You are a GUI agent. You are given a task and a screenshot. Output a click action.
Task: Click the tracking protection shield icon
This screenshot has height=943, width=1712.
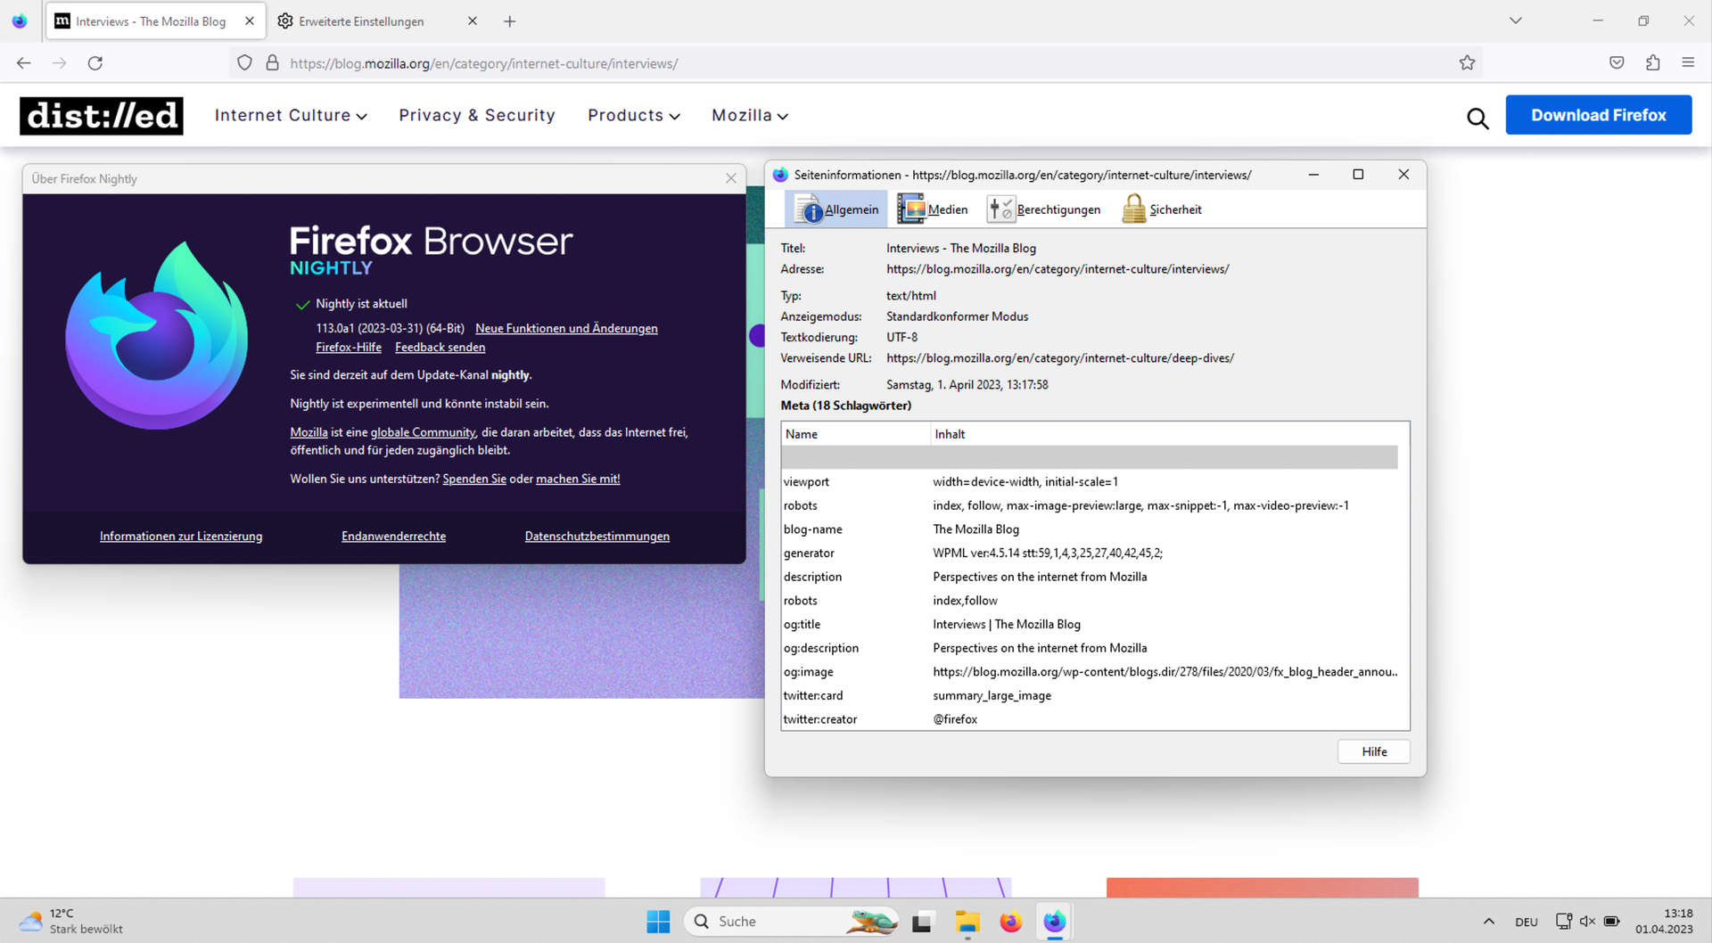(244, 63)
